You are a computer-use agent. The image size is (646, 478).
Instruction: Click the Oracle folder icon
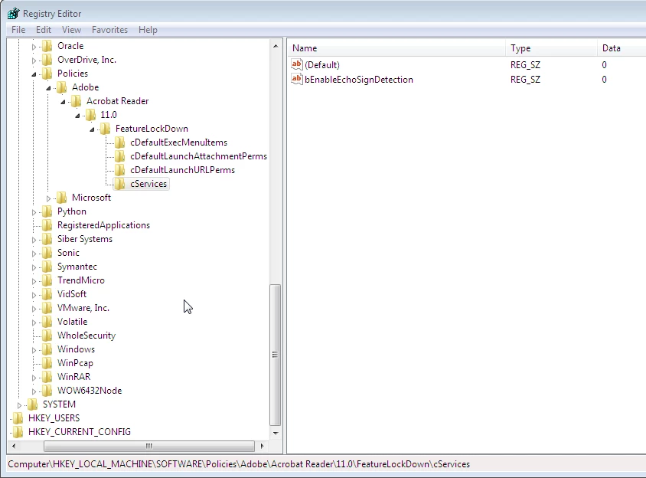tap(47, 46)
